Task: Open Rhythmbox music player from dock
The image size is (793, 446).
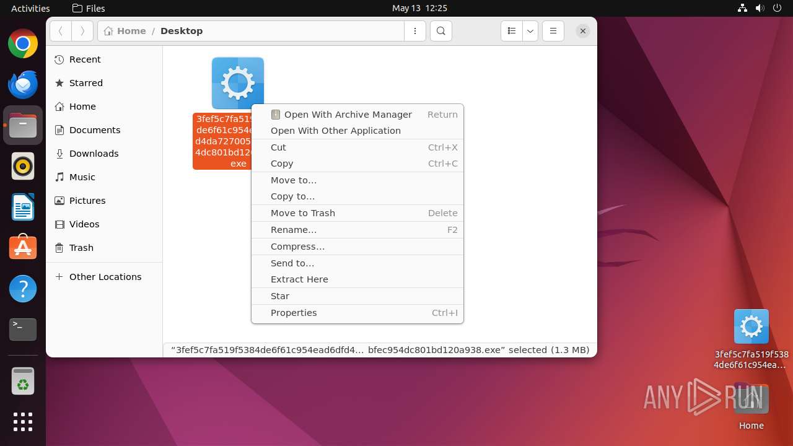Action: [x=23, y=167]
